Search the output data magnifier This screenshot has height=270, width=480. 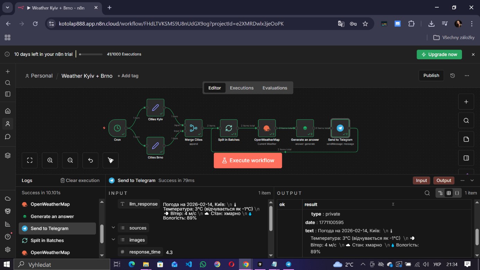coord(428,193)
